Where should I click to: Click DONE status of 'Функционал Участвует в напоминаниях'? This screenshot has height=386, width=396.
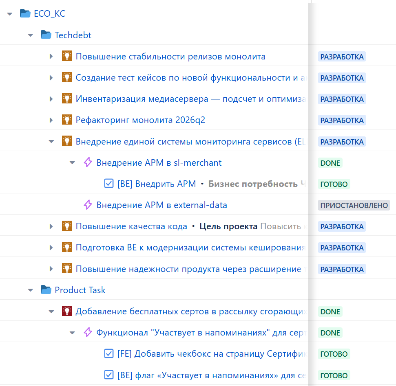click(x=330, y=333)
